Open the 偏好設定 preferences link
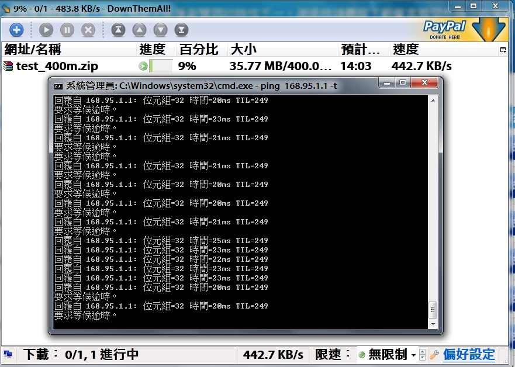515x367 pixels. tap(469, 355)
